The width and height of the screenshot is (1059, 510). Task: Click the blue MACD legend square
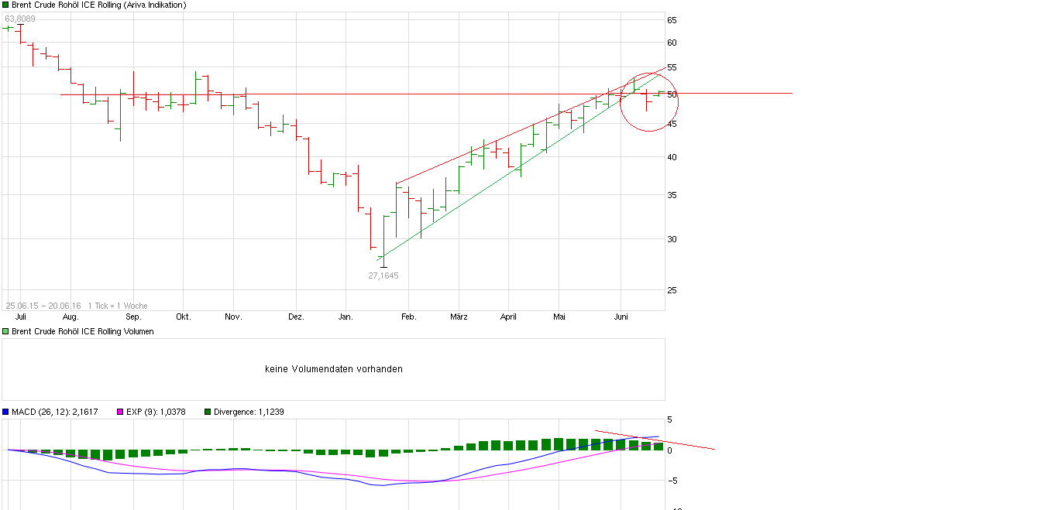coord(5,412)
